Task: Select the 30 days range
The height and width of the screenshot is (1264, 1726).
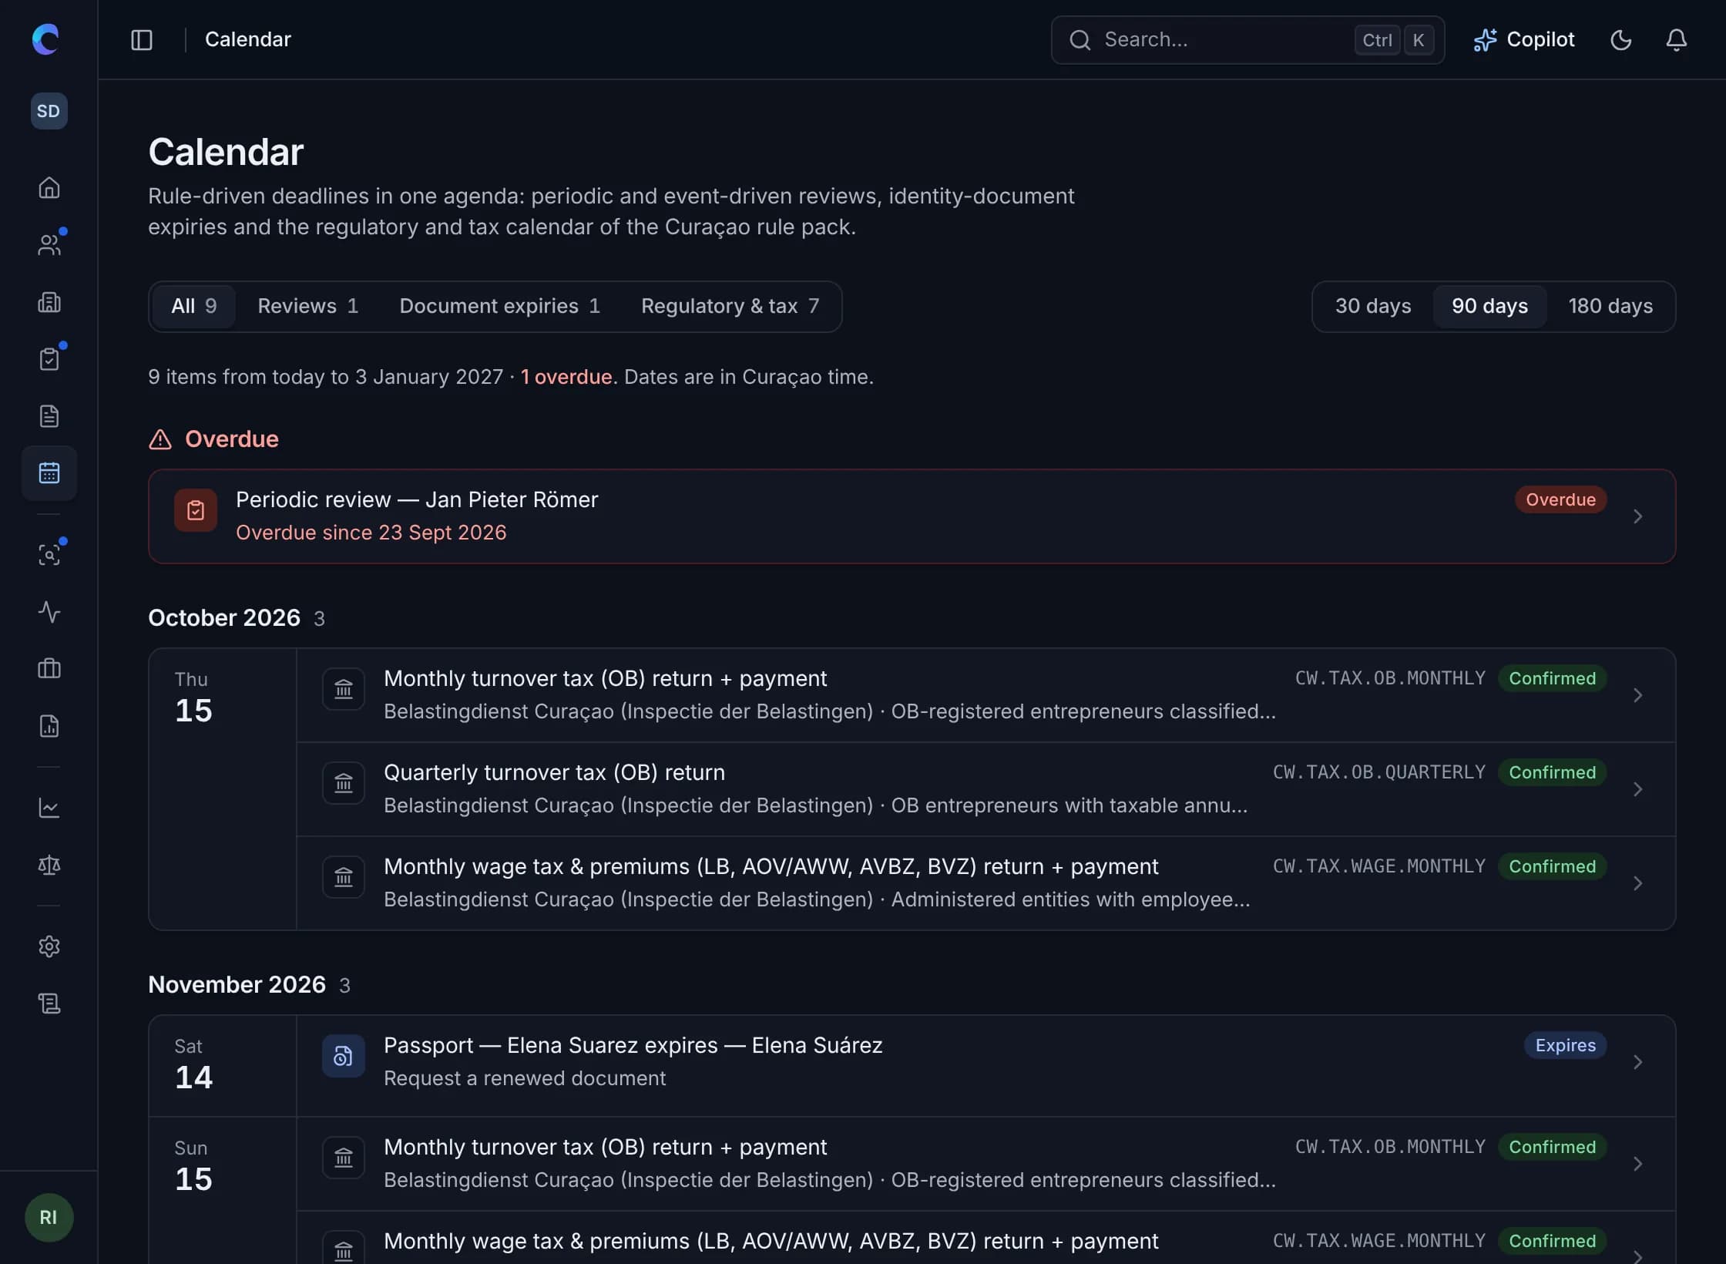Action: [1372, 306]
